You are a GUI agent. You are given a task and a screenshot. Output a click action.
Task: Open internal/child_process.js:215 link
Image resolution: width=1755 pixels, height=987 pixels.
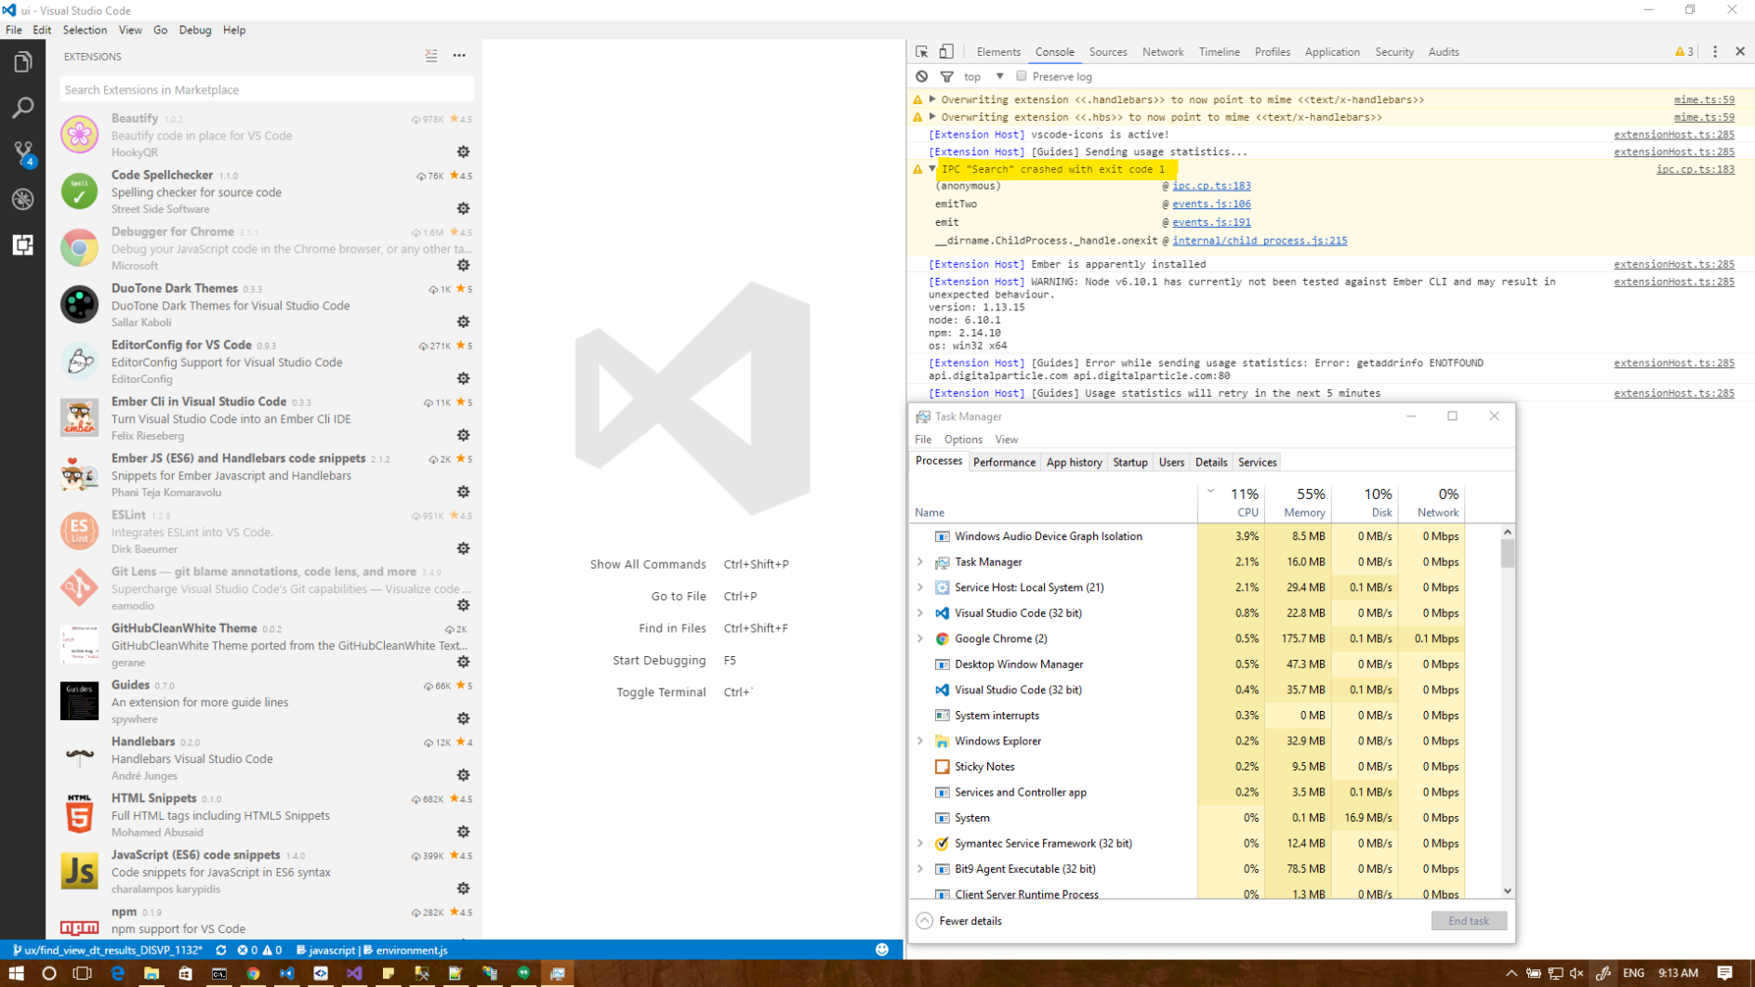pos(1260,241)
